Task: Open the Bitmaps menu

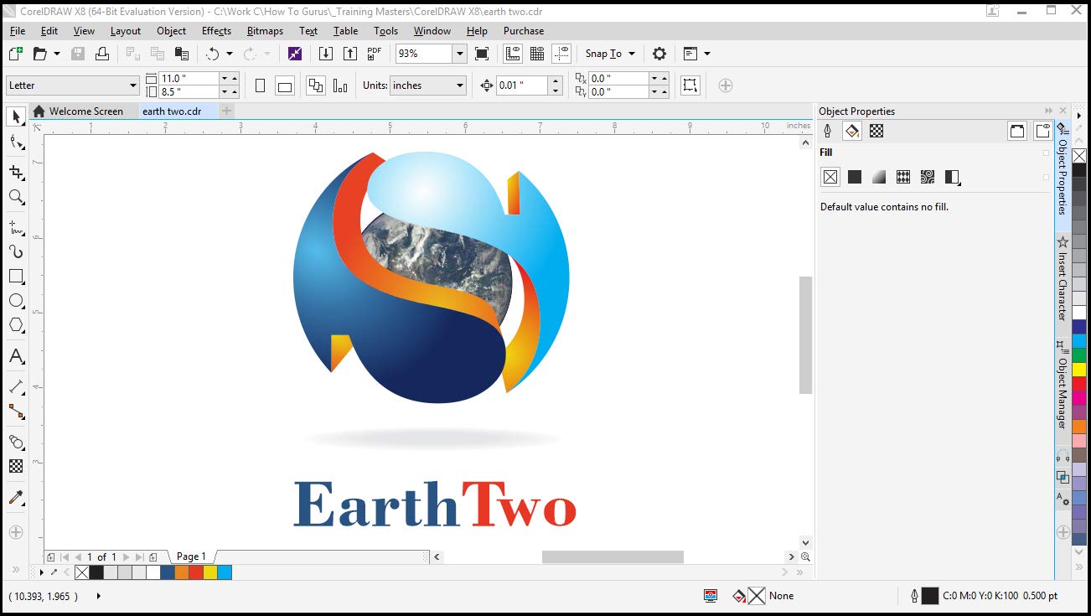Action: pos(265,31)
